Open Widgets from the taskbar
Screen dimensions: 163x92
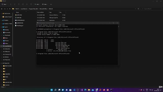tap(63, 90)
